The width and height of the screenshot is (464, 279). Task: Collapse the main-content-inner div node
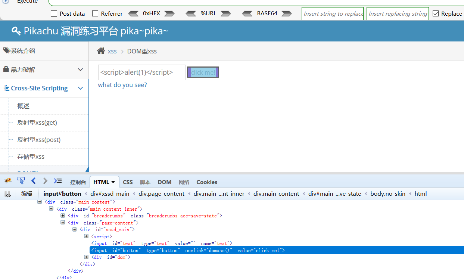point(51,209)
